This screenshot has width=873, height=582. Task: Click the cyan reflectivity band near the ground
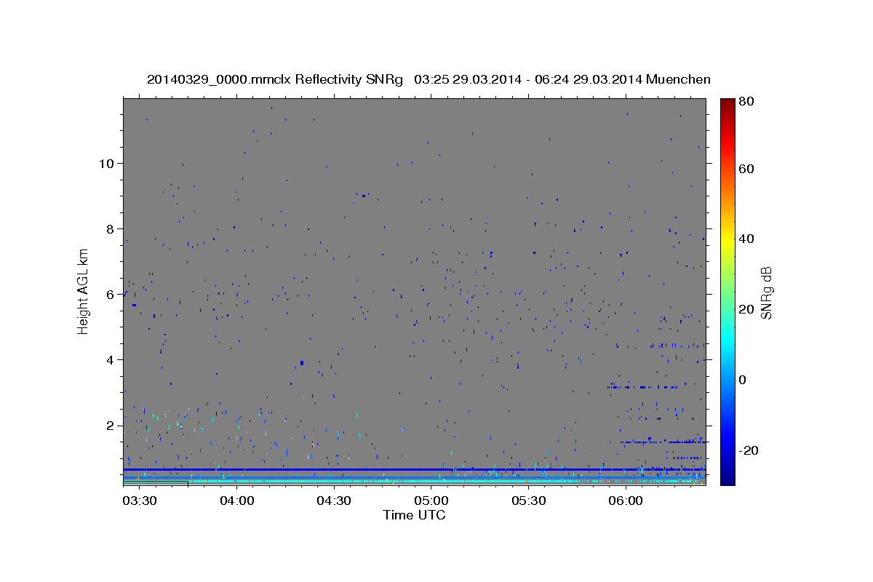pos(414,481)
